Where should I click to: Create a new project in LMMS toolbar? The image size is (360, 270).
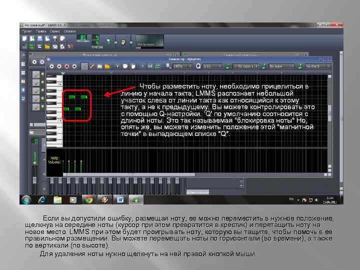pyautogui.click(x=24, y=38)
